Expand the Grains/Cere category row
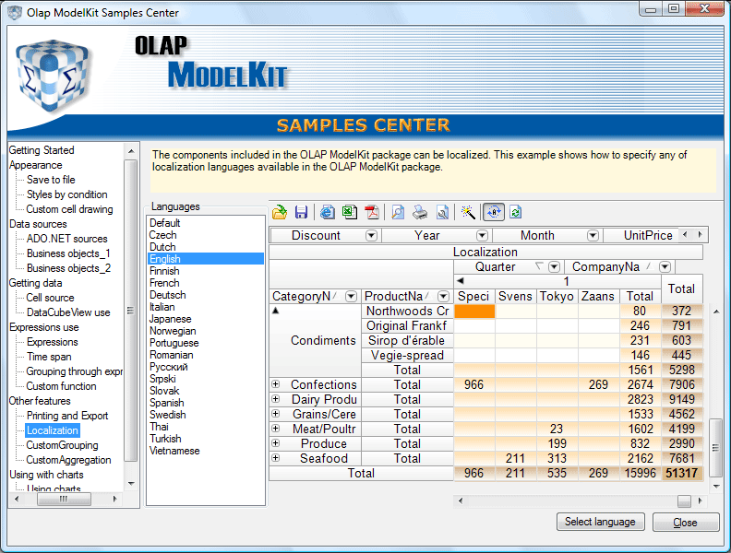This screenshot has width=731, height=553. click(276, 414)
